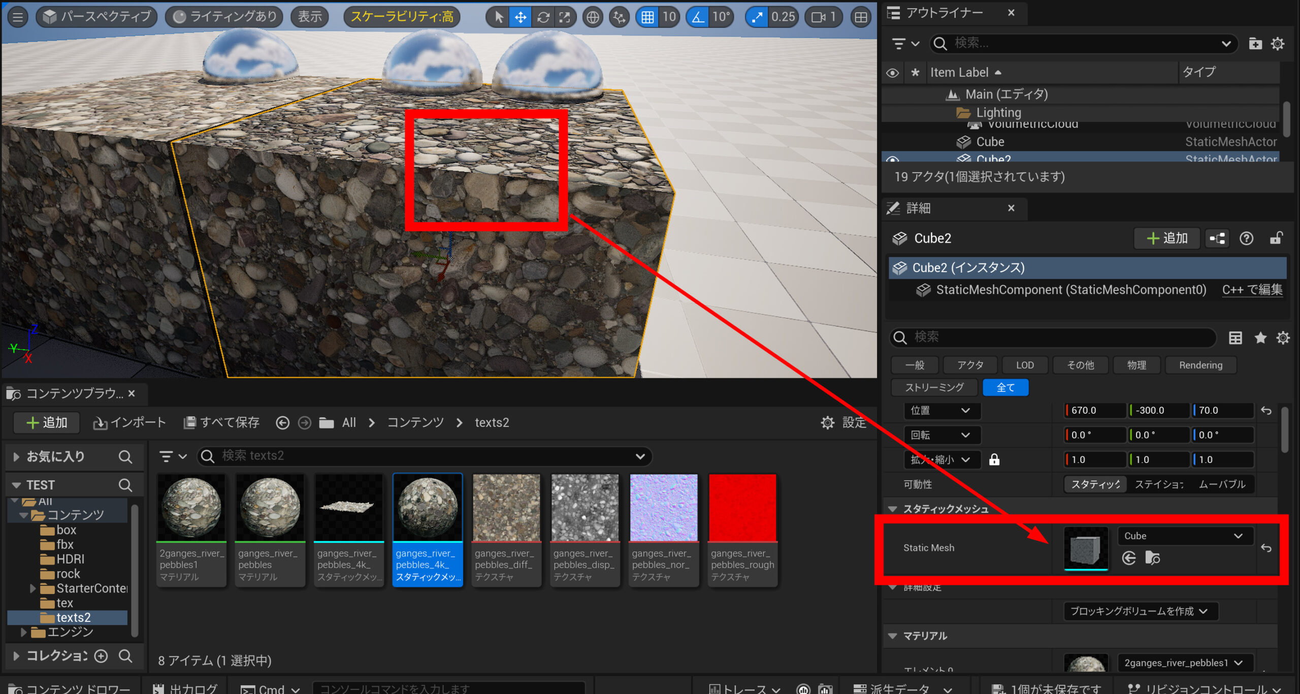Collapse the スタティックメッシュ section
This screenshot has width=1300, height=694.
892,509
